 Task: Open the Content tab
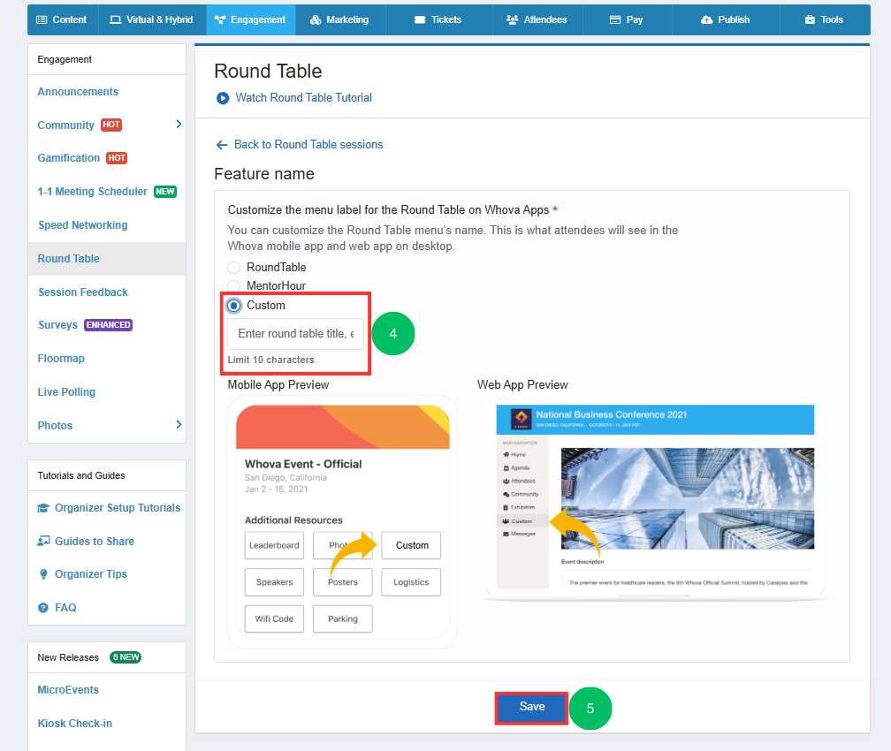[63, 20]
